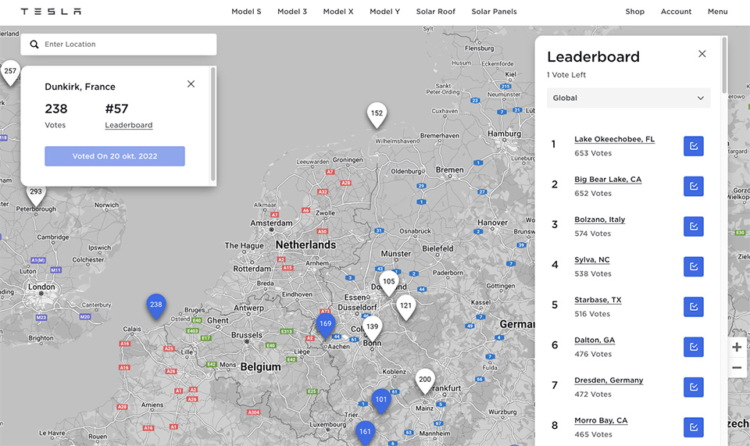Viewport: 750px width, 446px height.
Task: Open Dresden, Germany link
Action: (609, 380)
